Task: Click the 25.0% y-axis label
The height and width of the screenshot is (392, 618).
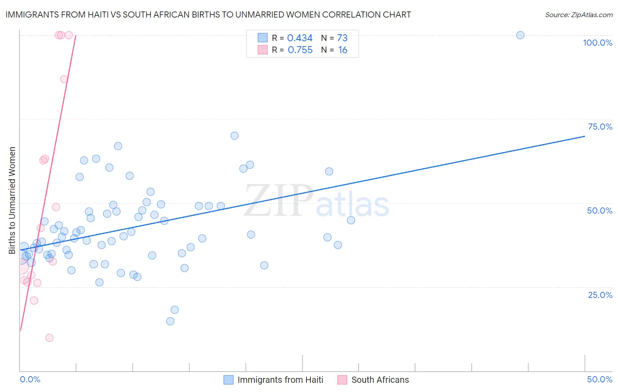Action: coord(600,295)
